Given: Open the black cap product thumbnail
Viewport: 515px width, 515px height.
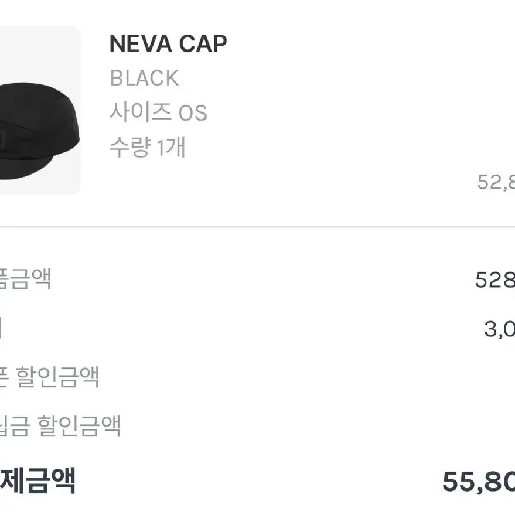Looking at the screenshot, I should click(40, 110).
